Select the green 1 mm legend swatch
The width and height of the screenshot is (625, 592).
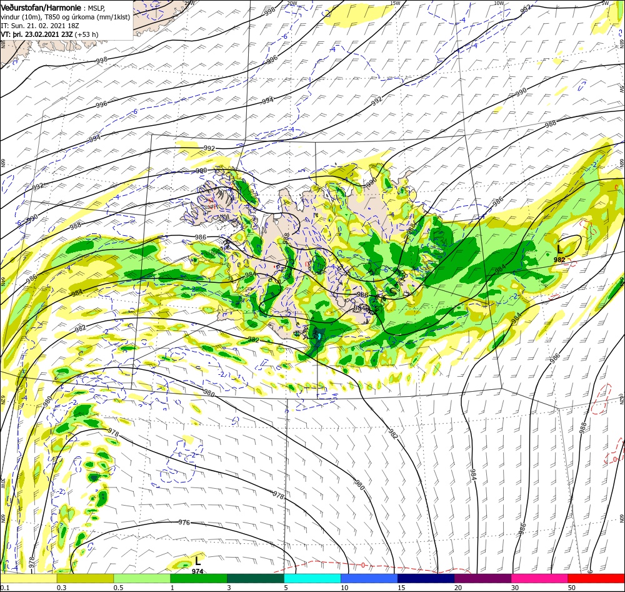(x=199, y=578)
